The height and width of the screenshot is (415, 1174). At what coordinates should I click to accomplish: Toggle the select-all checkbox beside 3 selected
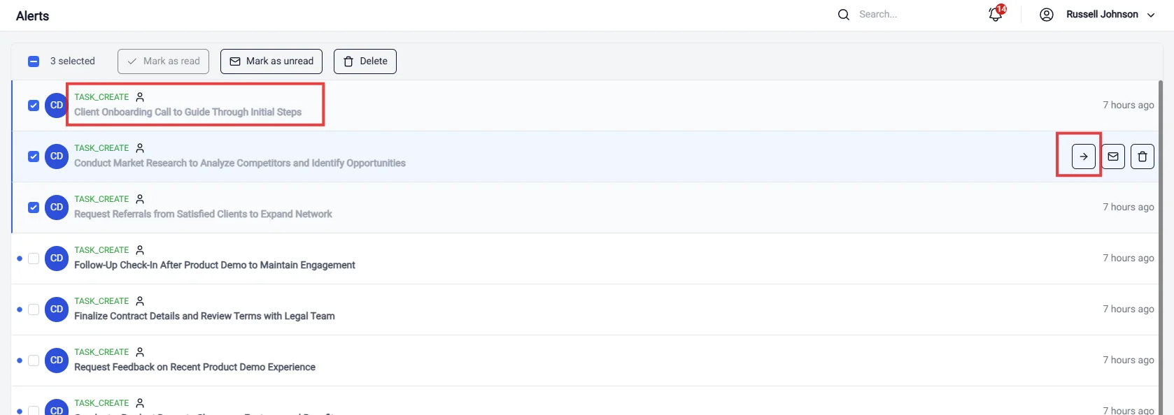coord(34,61)
